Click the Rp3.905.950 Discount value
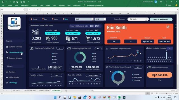 147,41
